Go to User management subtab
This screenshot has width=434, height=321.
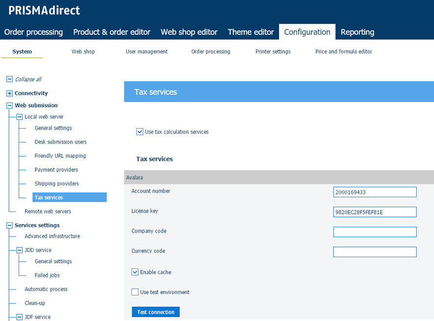147,52
